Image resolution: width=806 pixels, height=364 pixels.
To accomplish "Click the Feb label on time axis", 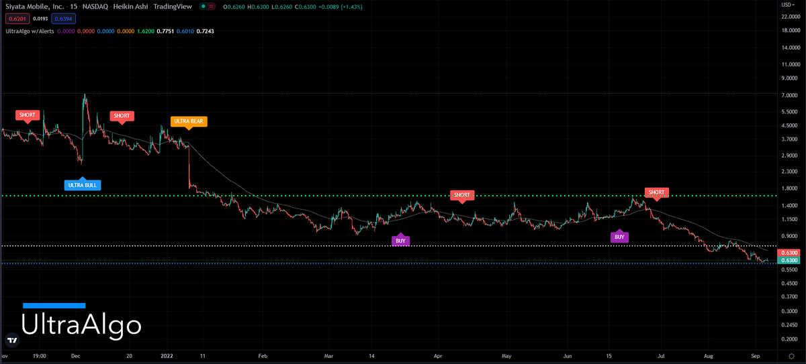I will pyautogui.click(x=263, y=357).
